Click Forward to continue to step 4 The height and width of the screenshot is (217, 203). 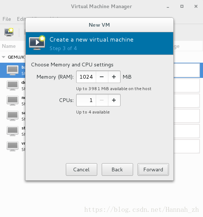click(x=153, y=170)
